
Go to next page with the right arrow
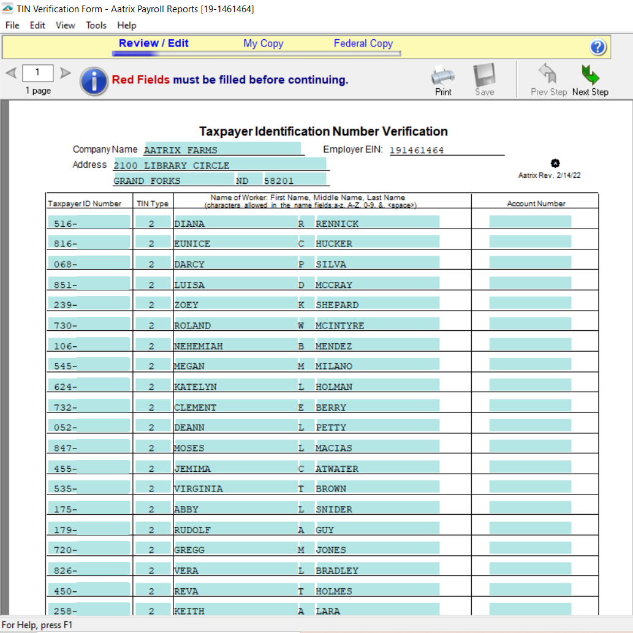[x=65, y=72]
